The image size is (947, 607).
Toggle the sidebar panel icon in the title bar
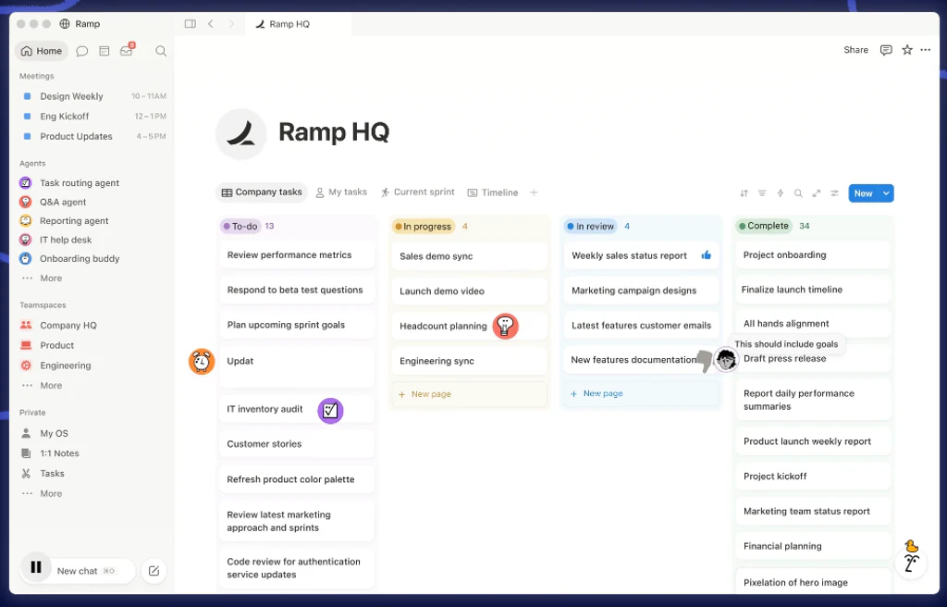[x=191, y=23]
